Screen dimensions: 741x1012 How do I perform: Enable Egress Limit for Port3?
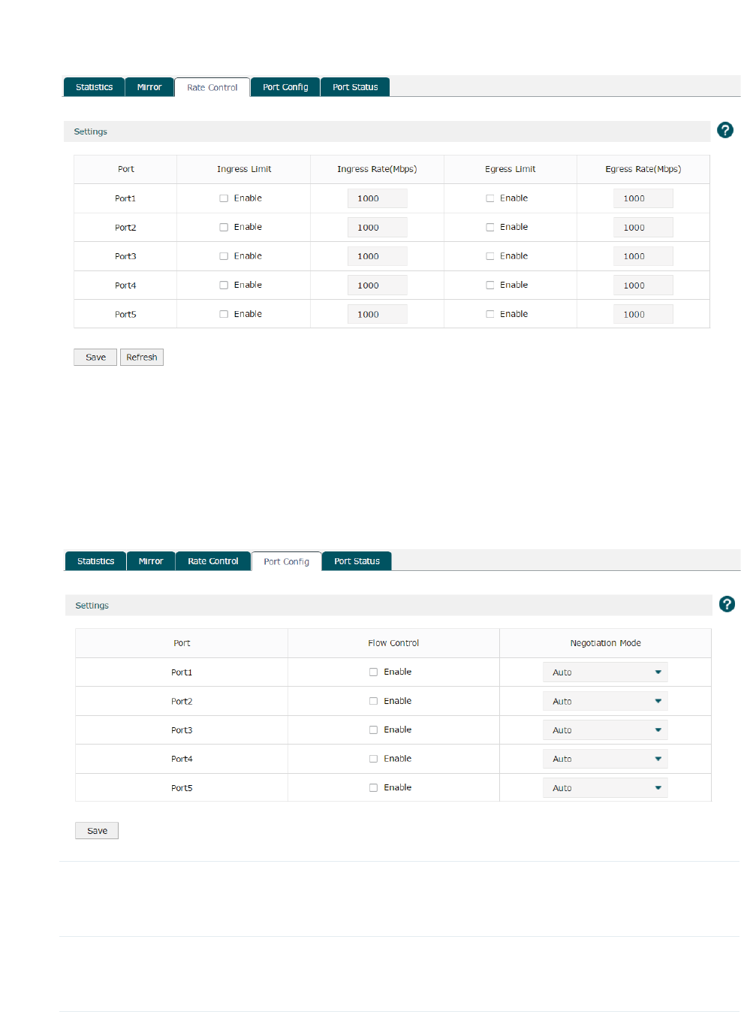[490, 256]
